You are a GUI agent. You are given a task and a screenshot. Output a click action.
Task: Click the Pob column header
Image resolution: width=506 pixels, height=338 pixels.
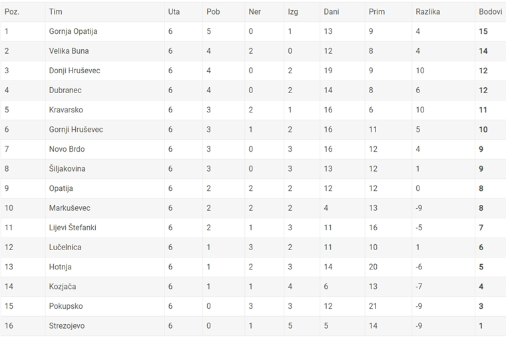(x=213, y=12)
